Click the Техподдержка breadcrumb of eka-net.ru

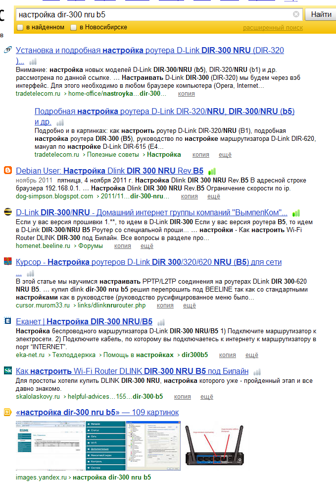point(74,355)
